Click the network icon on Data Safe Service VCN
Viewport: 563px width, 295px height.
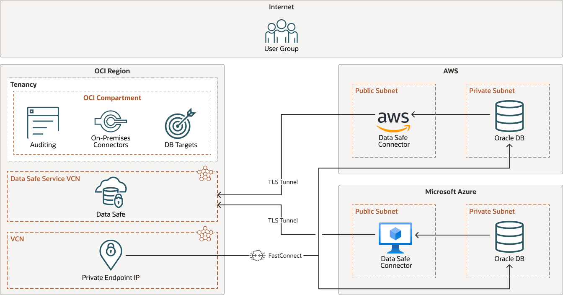(x=205, y=173)
